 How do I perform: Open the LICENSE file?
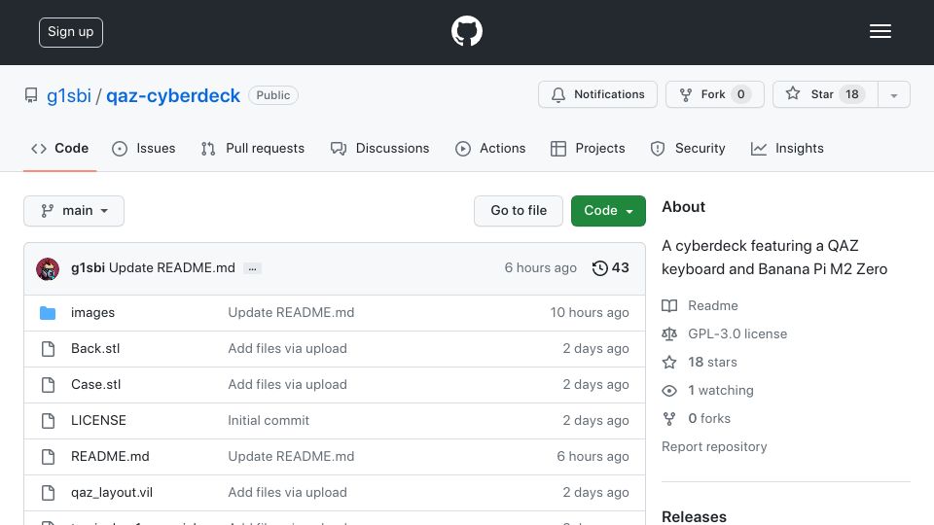98,420
